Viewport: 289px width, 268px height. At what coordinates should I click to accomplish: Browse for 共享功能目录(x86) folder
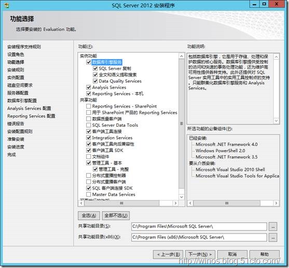click(273, 237)
